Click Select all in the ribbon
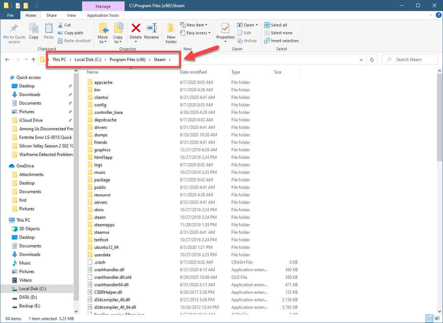Image resolution: width=443 pixels, height=323 pixels. pos(276,25)
